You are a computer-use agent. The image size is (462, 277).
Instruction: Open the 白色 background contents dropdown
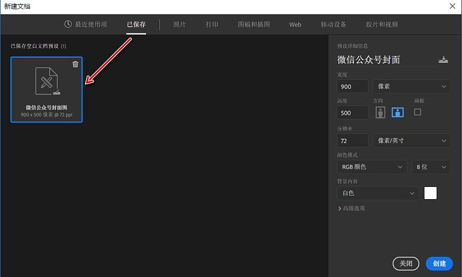pyautogui.click(x=378, y=193)
